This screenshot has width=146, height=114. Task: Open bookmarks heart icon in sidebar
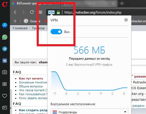point(4,96)
